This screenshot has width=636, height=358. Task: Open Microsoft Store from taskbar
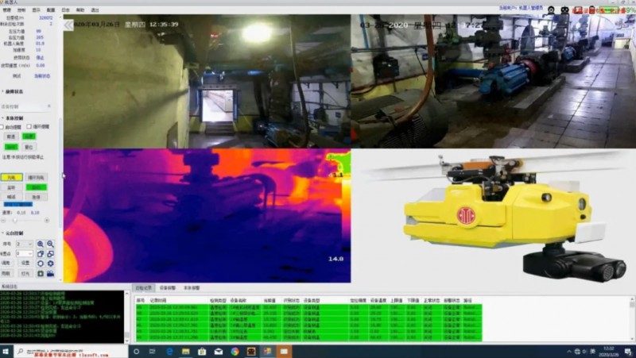[x=202, y=352]
